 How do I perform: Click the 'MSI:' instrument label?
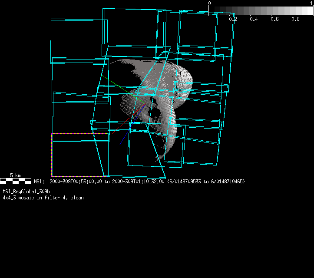tap(40, 182)
